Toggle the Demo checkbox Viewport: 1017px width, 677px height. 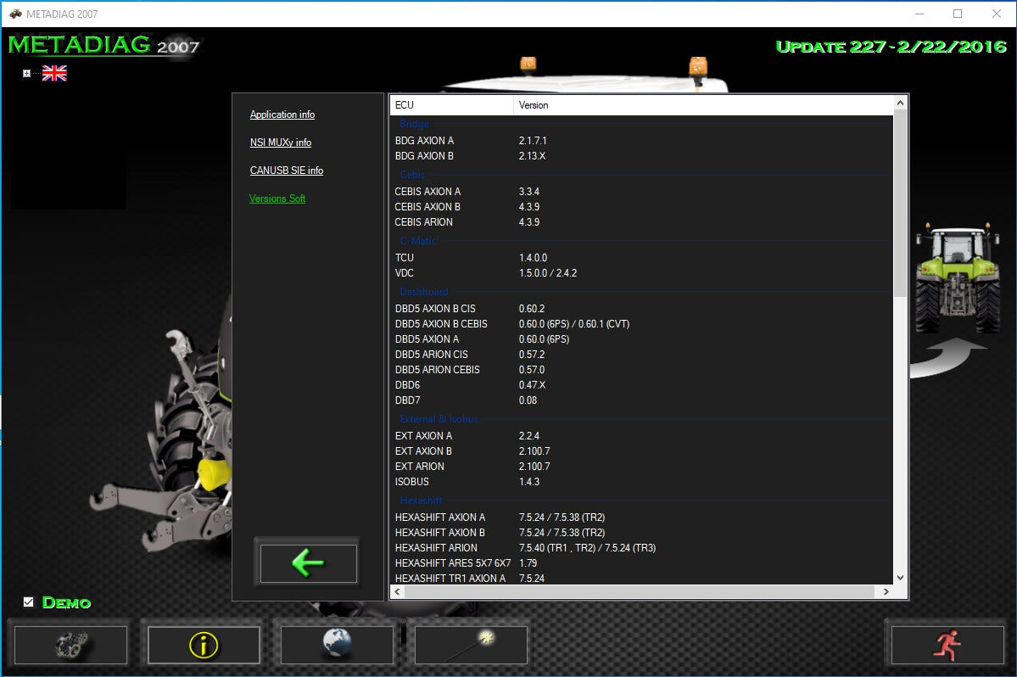pos(28,602)
